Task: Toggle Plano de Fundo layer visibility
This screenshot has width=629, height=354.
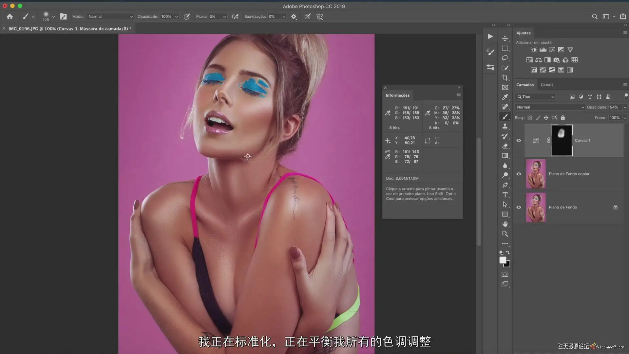Action: click(519, 207)
